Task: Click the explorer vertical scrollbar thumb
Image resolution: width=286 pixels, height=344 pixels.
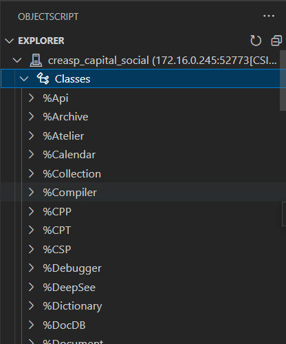Action: pyautogui.click(x=283, y=80)
